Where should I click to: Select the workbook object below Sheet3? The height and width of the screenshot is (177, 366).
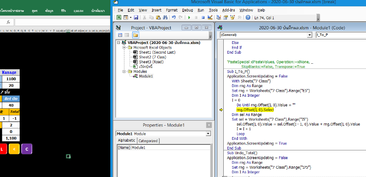tap(146, 66)
